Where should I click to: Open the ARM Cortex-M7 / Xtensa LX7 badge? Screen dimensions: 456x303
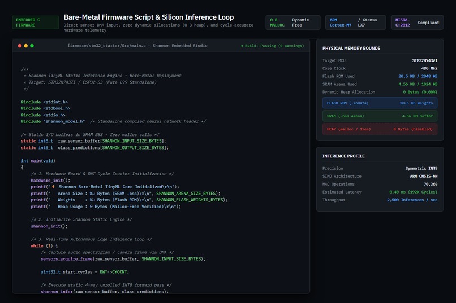tap(356, 23)
